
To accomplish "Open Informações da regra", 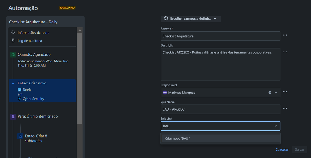I will (x=33, y=33).
